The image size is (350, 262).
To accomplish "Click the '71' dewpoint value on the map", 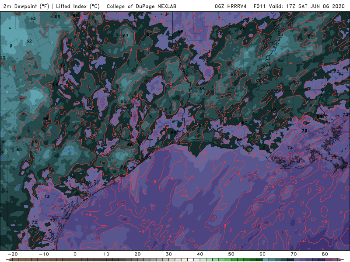I will tap(96, 182).
